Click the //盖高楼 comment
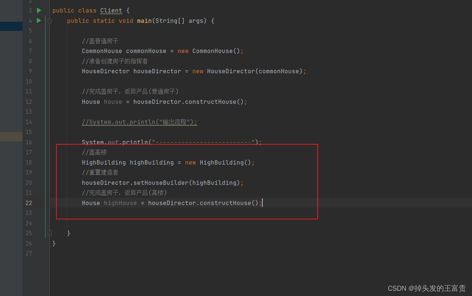 coord(94,152)
